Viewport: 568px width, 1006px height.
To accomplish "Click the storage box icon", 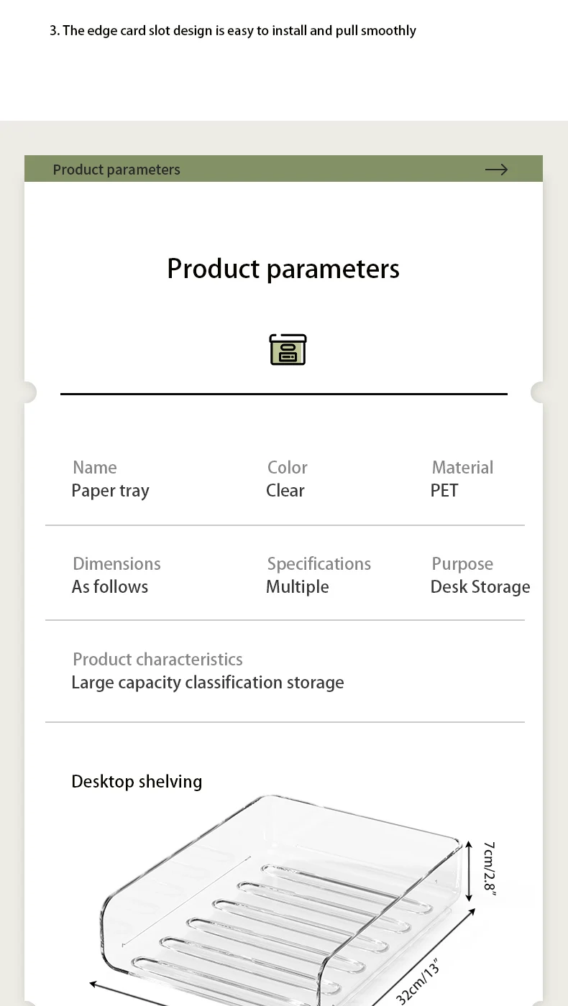I will (288, 349).
